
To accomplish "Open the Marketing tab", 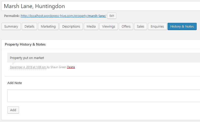I will tap(48, 27).
